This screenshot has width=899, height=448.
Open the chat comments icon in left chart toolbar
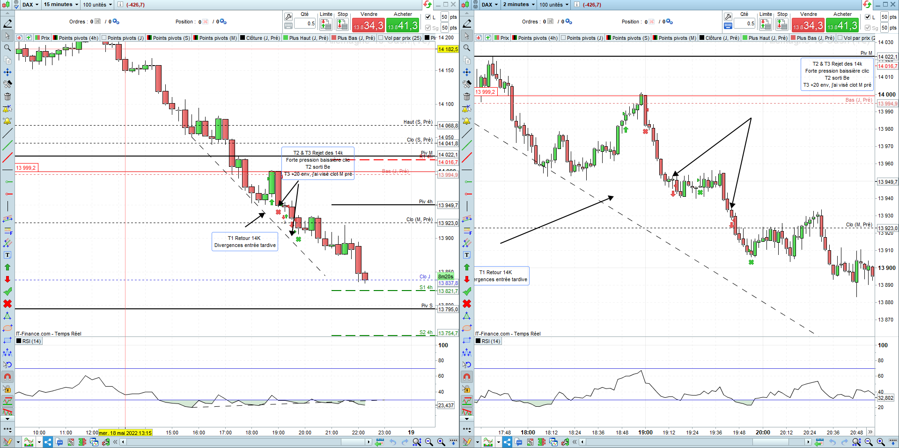click(x=59, y=442)
